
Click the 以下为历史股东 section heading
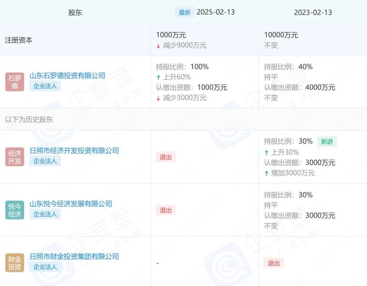click(29, 120)
